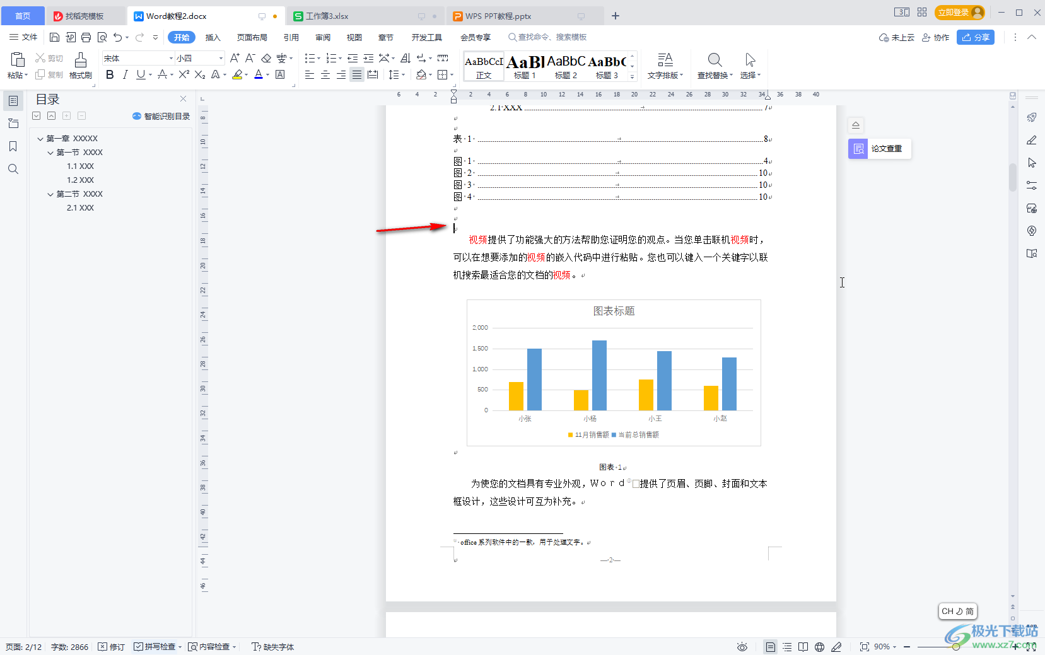
Task: Click the Save icon in quick access toolbar
Action: [54, 37]
